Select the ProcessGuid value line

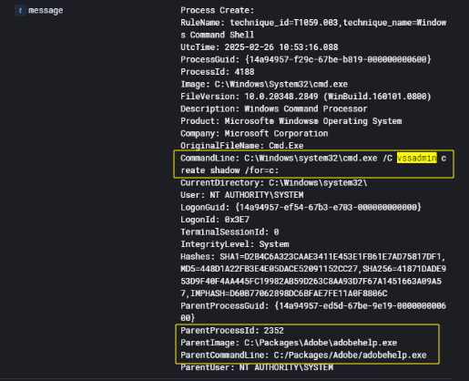click(x=306, y=59)
